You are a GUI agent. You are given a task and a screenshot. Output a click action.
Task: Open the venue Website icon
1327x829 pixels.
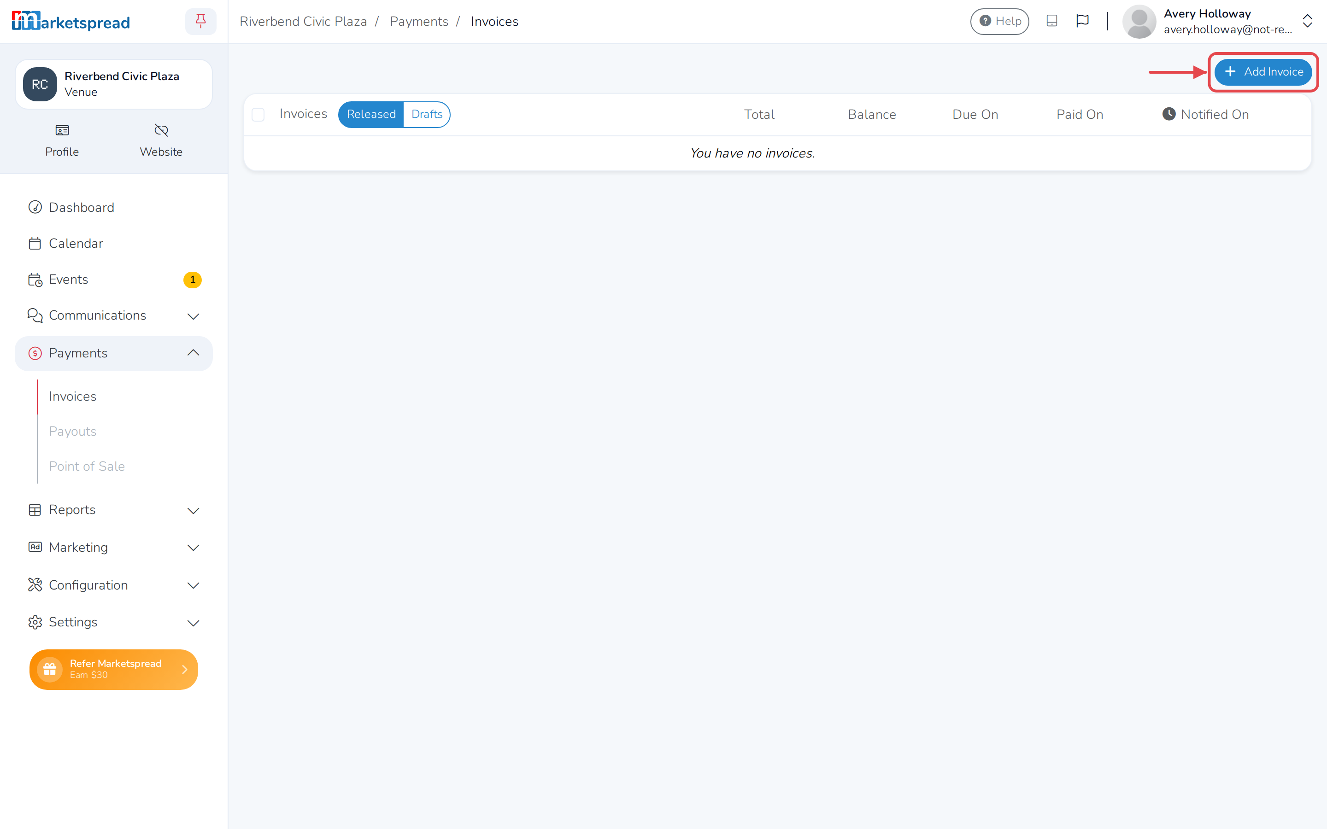[161, 130]
